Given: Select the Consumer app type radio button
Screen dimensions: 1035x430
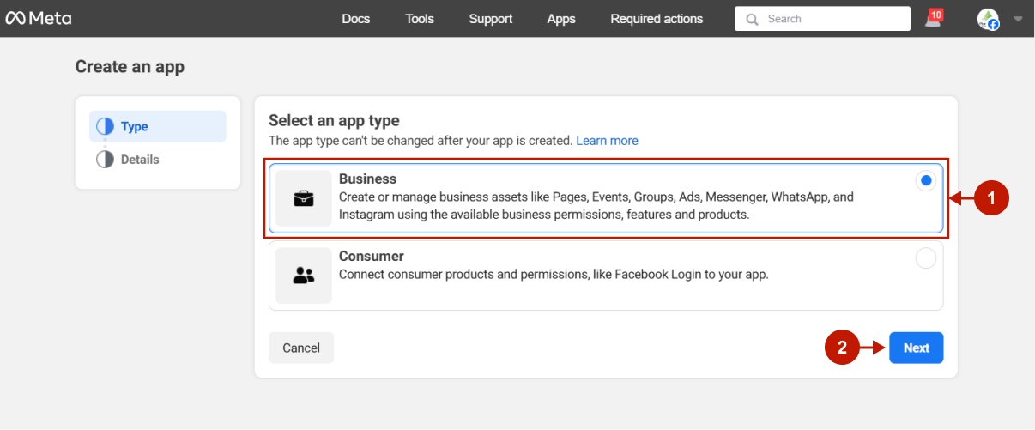Looking at the screenshot, I should click(925, 258).
